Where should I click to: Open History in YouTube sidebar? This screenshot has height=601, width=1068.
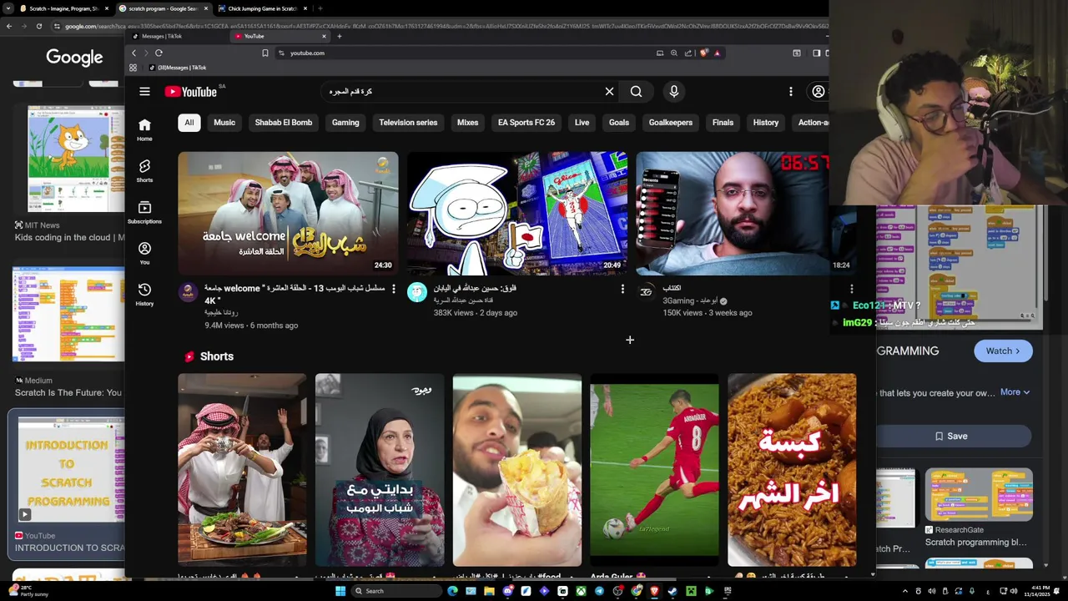pyautogui.click(x=144, y=294)
